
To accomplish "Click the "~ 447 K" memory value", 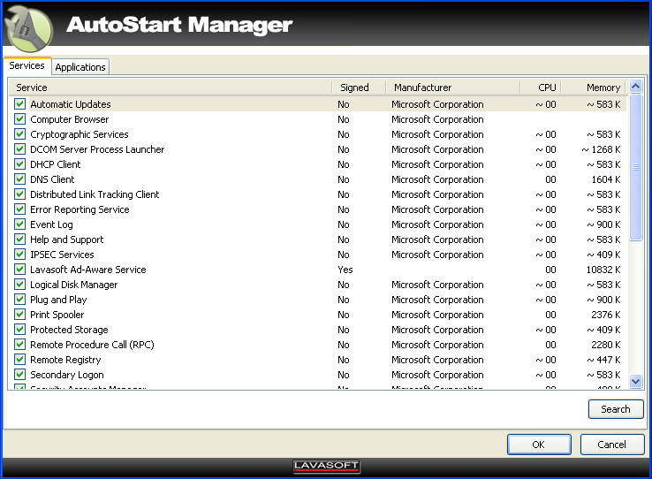I will click(x=603, y=360).
